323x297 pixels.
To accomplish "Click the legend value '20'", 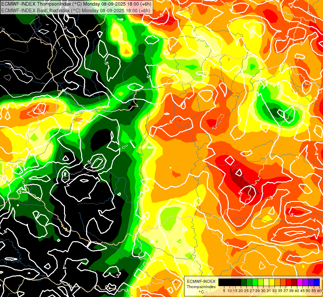I will pos(241,291).
